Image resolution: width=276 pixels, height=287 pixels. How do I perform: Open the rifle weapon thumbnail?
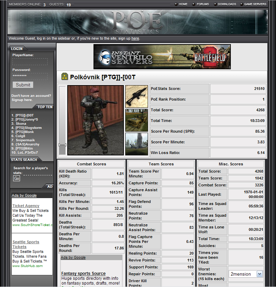pos(137,96)
